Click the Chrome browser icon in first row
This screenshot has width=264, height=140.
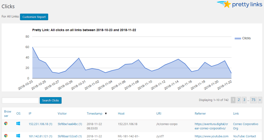coord(6,123)
